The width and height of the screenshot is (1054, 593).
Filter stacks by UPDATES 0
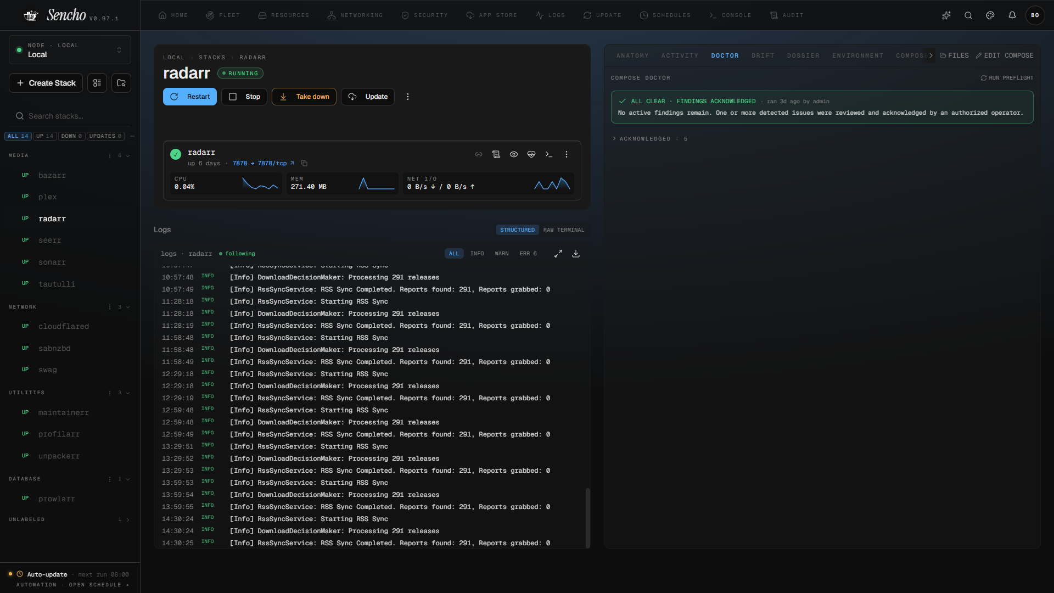click(105, 136)
